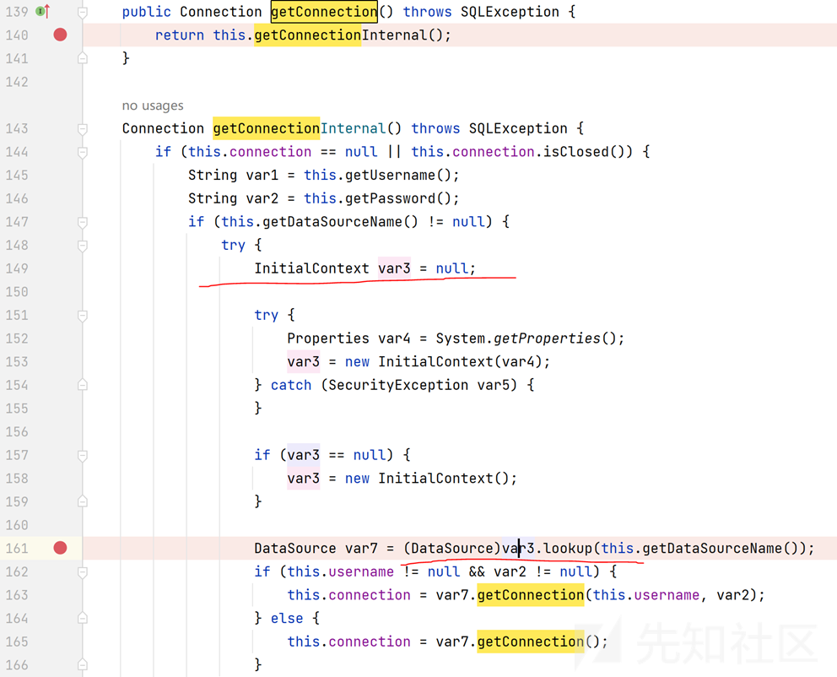The height and width of the screenshot is (677, 837).
Task: Click the fold marker at line 147
Action: 83,222
